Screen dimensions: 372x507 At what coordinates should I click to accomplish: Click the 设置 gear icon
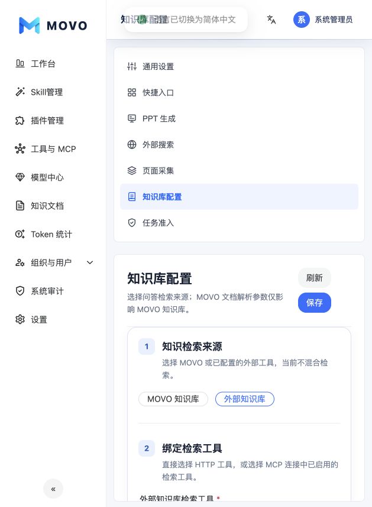pos(20,319)
